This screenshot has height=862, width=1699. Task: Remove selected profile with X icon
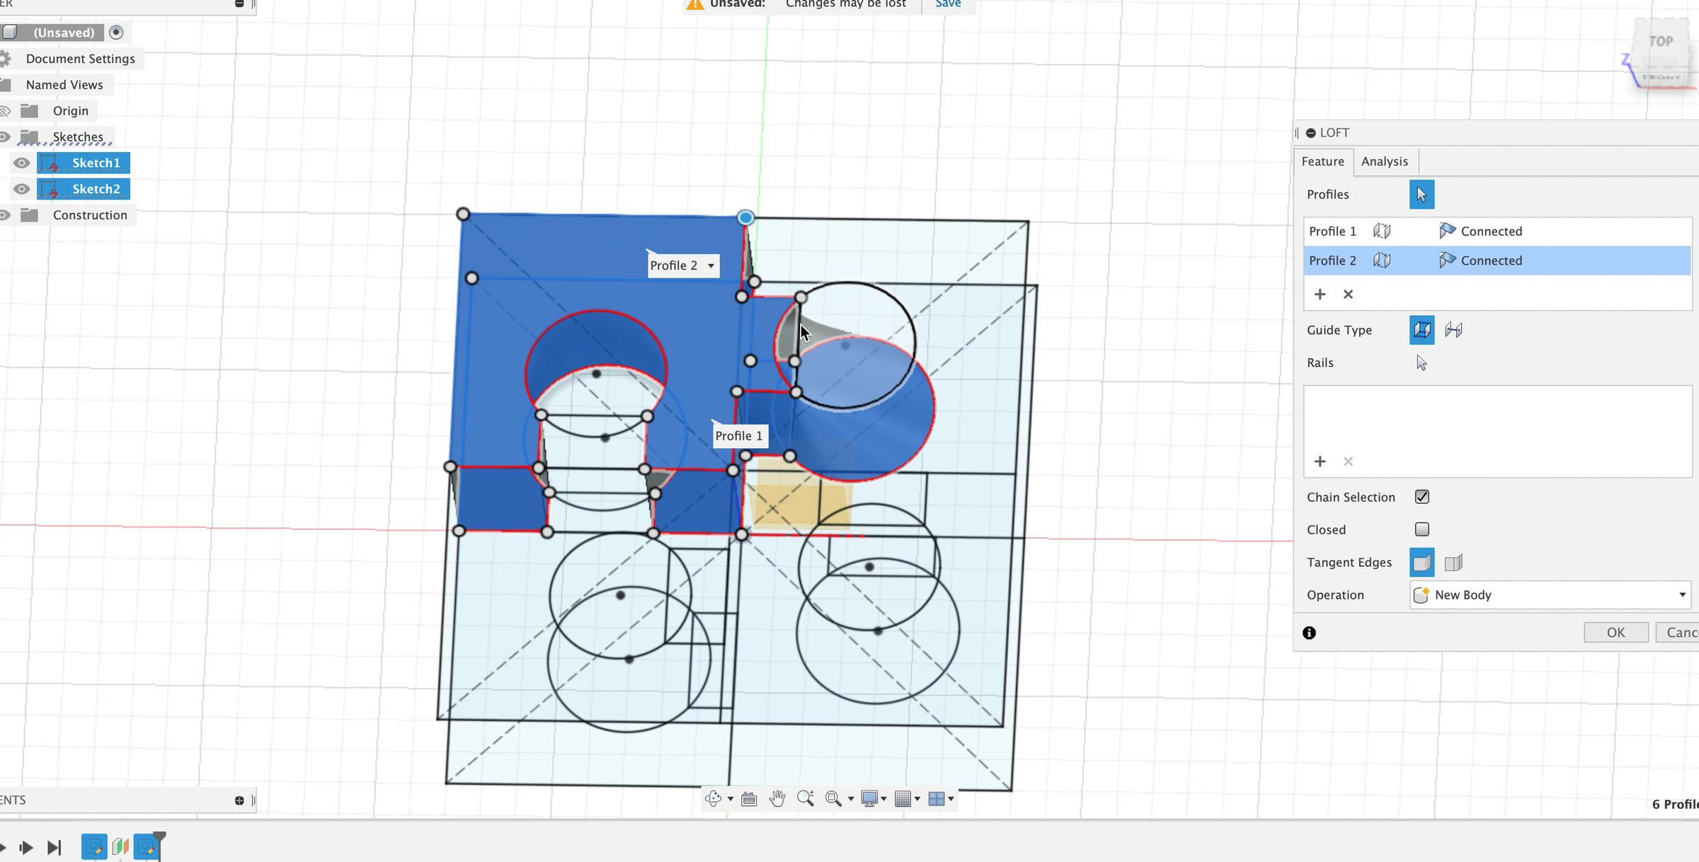[x=1348, y=294]
